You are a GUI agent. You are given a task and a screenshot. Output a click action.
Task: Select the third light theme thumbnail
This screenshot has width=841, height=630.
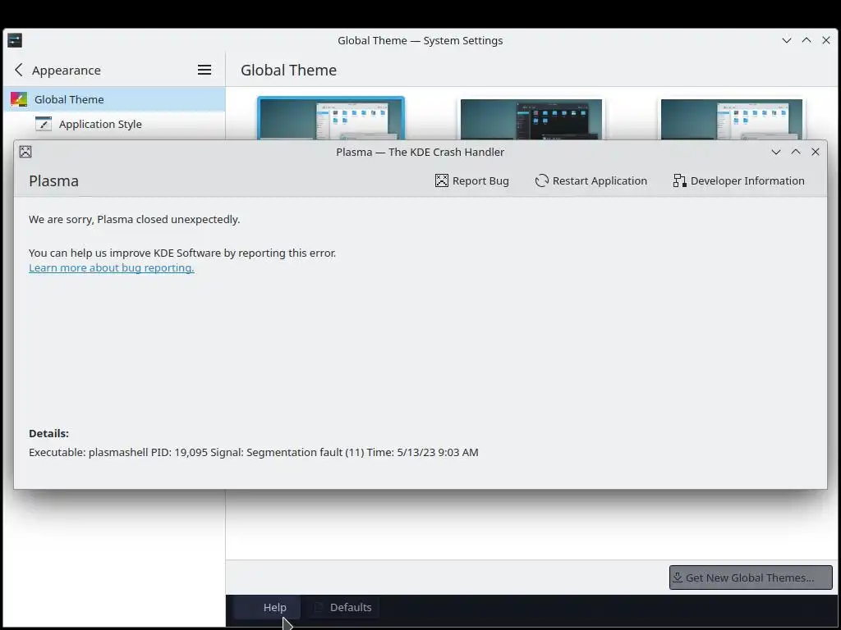tap(732, 119)
